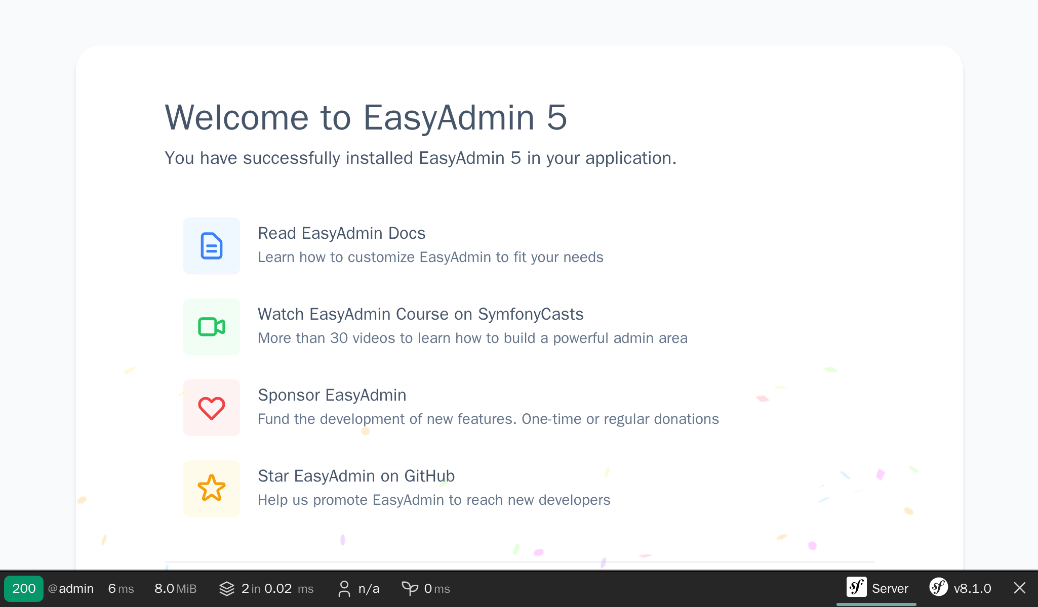Close the Symfony debug toolbar
This screenshot has height=607, width=1038.
[1020, 588]
